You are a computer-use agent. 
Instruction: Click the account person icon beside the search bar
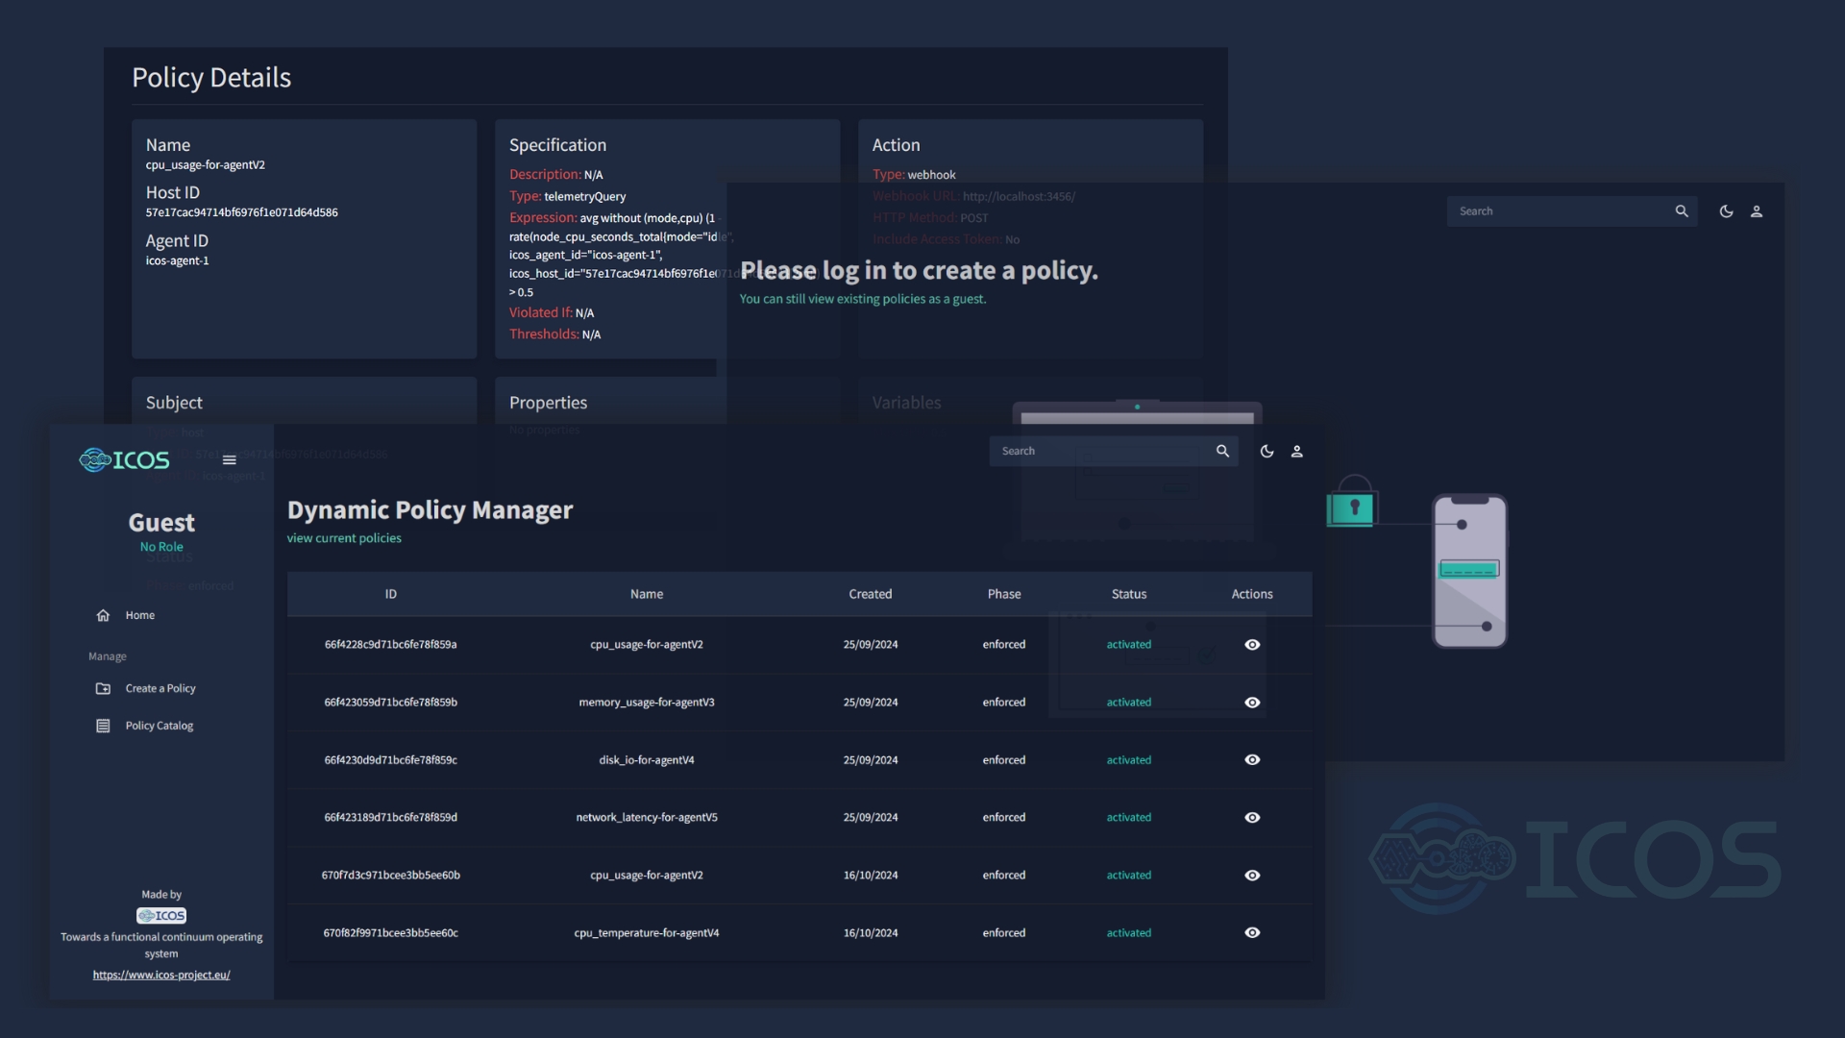tap(1297, 451)
